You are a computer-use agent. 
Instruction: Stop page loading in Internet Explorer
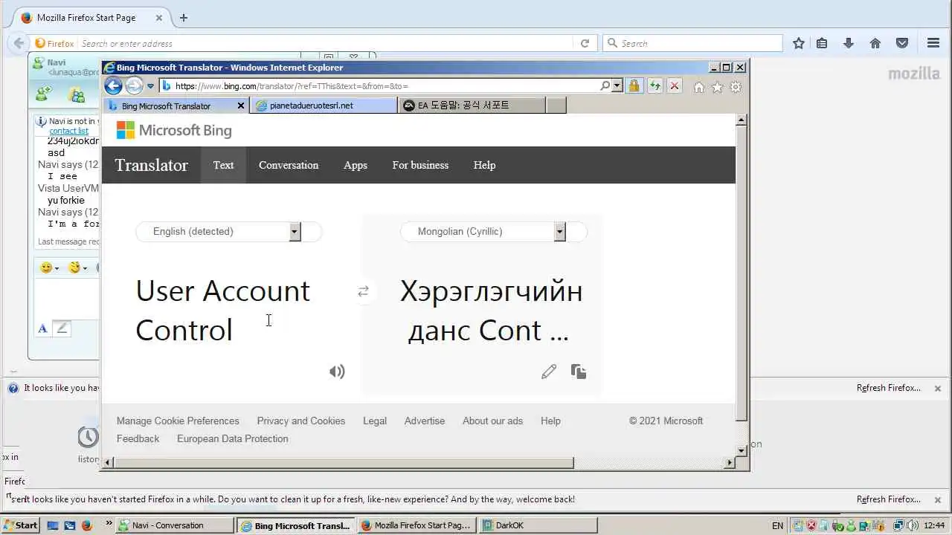675,86
